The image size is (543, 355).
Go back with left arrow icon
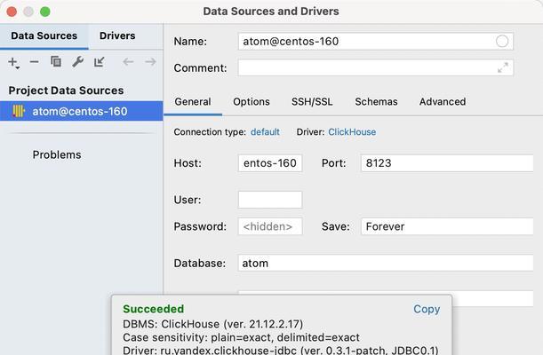point(128,62)
